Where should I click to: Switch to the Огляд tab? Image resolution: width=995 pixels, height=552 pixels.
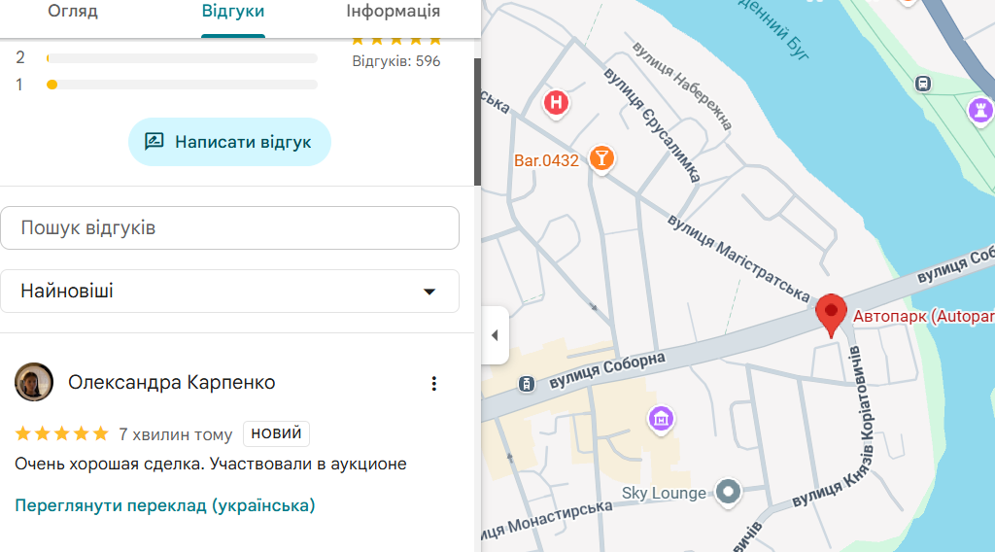click(73, 12)
